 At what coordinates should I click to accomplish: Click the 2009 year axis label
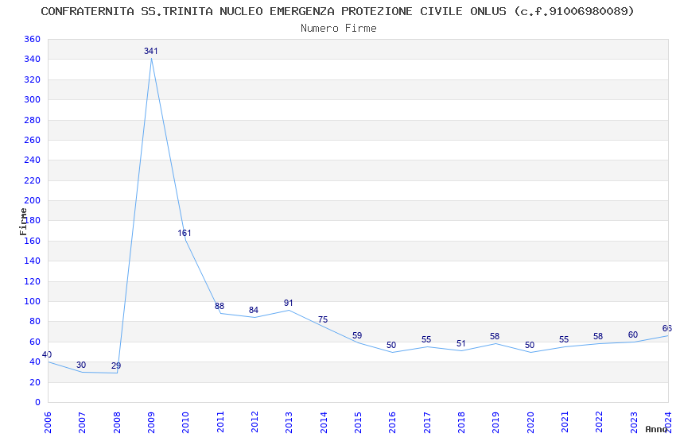click(151, 423)
